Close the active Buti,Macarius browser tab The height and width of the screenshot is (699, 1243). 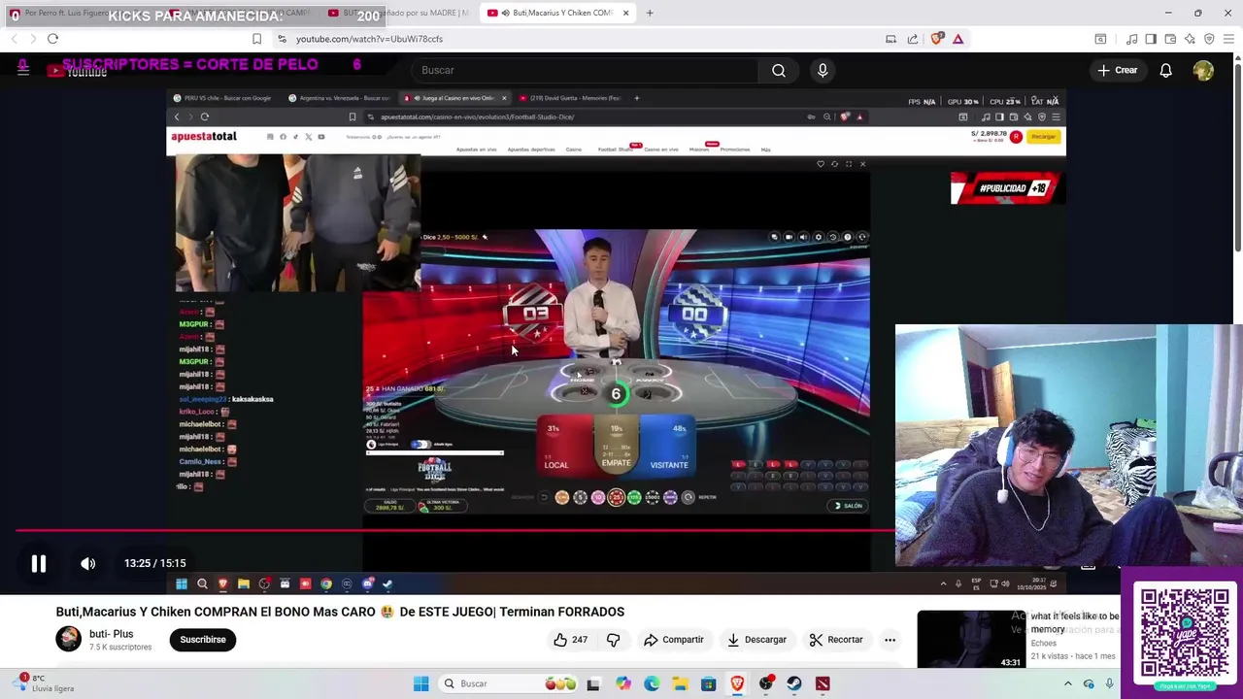625,13
